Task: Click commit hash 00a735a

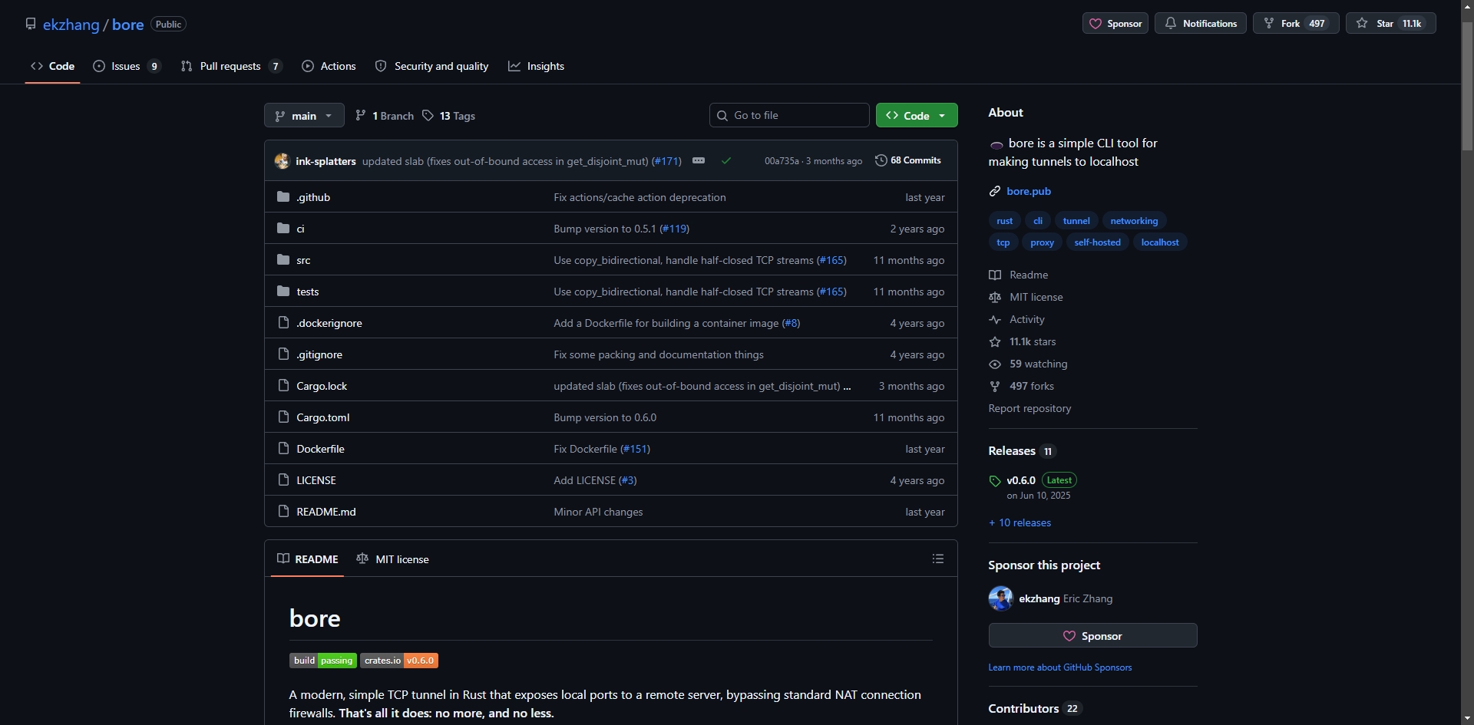Action: (782, 161)
